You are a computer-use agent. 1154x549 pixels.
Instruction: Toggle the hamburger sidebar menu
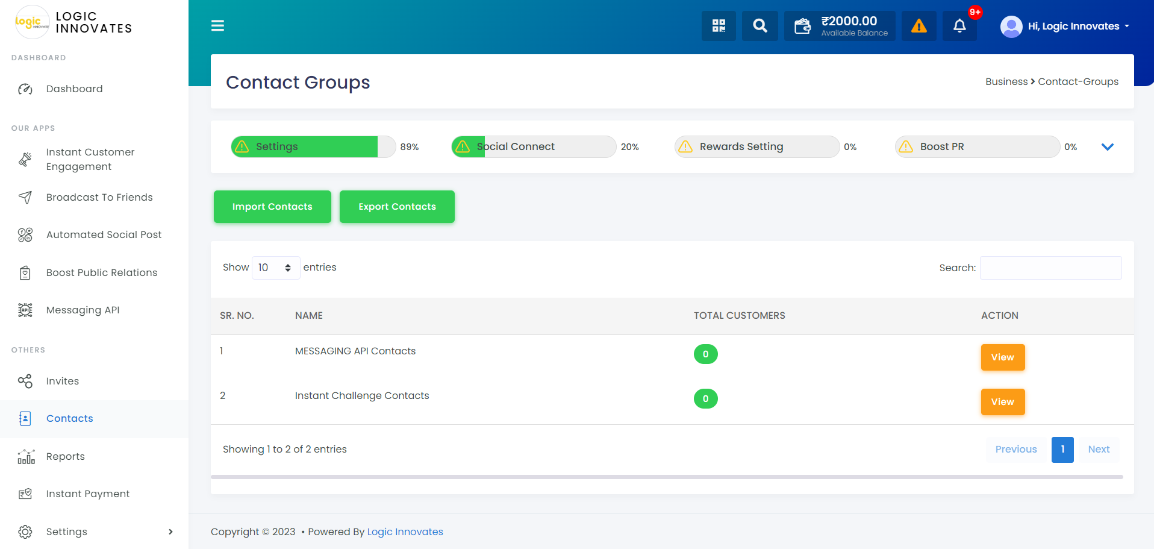pos(217,25)
